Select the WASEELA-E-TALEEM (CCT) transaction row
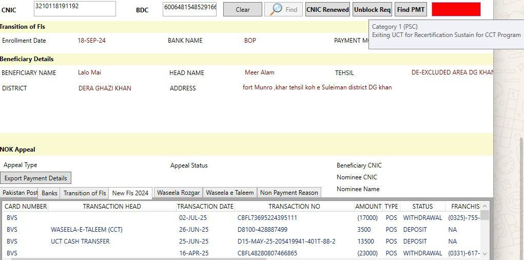This screenshot has height=260, width=524. 86,230
